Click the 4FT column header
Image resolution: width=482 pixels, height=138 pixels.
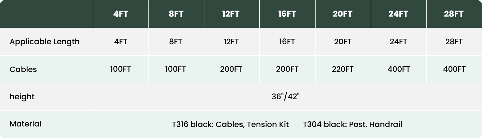[x=121, y=14]
